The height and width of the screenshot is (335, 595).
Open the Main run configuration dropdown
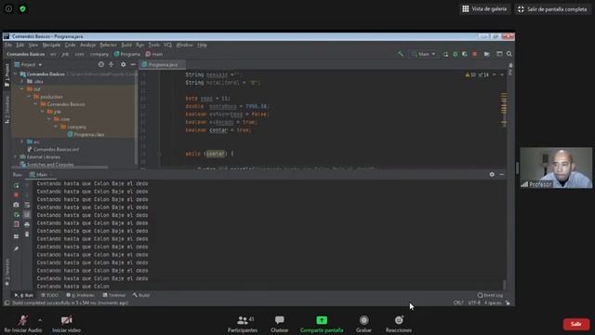click(x=424, y=54)
